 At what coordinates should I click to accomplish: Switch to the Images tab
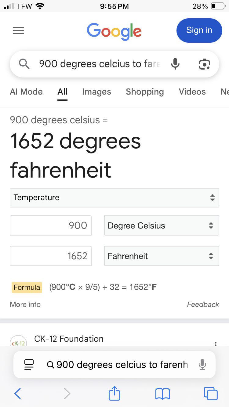(x=96, y=92)
